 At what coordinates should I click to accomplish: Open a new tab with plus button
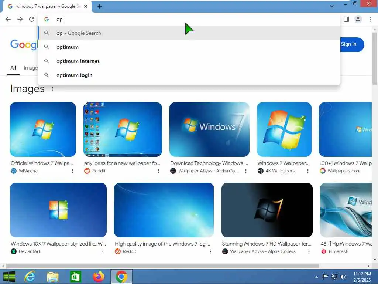pyautogui.click(x=100, y=6)
